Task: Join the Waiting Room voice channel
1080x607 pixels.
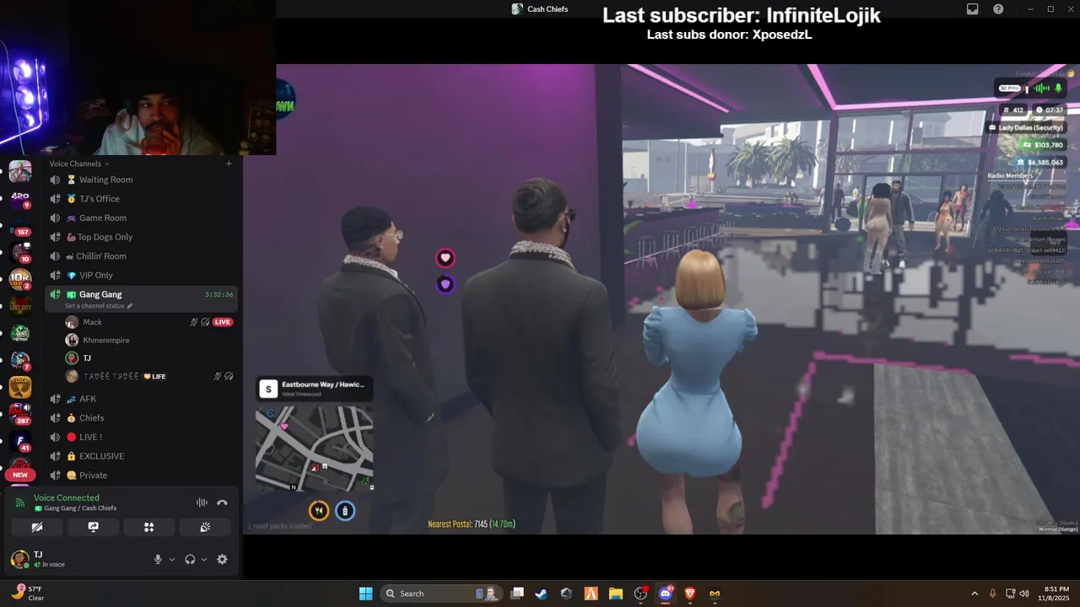Action: click(x=142, y=180)
